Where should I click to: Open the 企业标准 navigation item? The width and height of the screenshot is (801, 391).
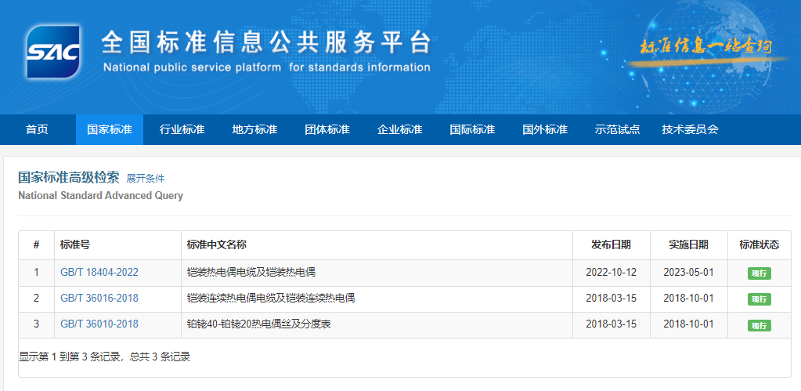pos(399,130)
